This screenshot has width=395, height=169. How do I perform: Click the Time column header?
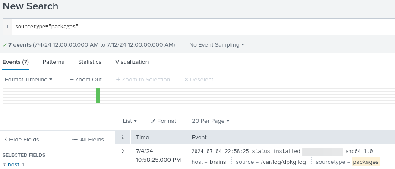click(142, 137)
